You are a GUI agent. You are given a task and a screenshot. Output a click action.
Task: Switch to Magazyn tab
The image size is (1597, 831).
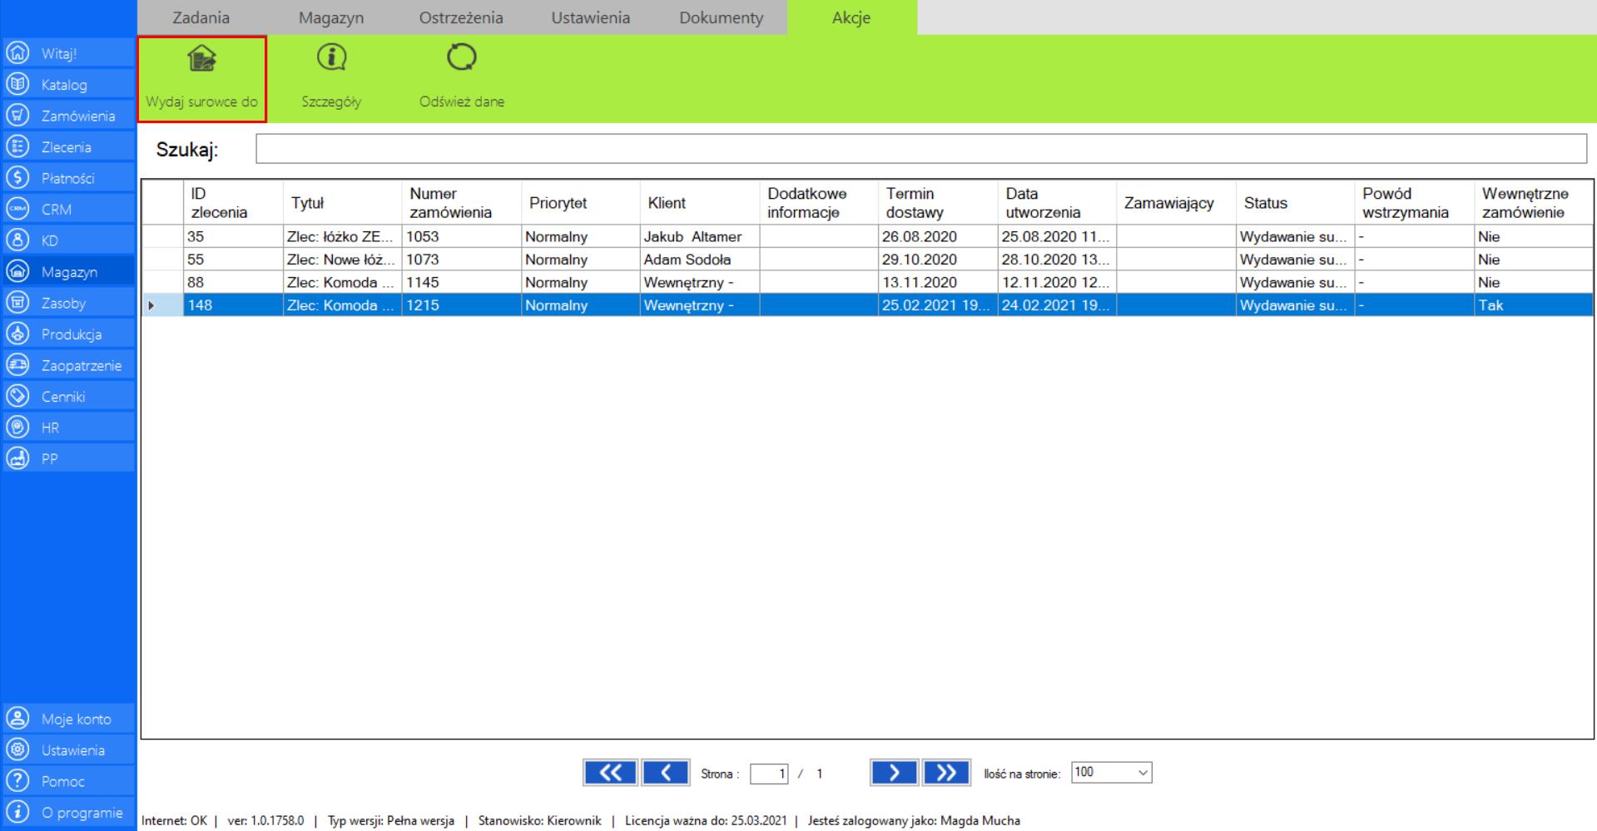click(x=331, y=17)
